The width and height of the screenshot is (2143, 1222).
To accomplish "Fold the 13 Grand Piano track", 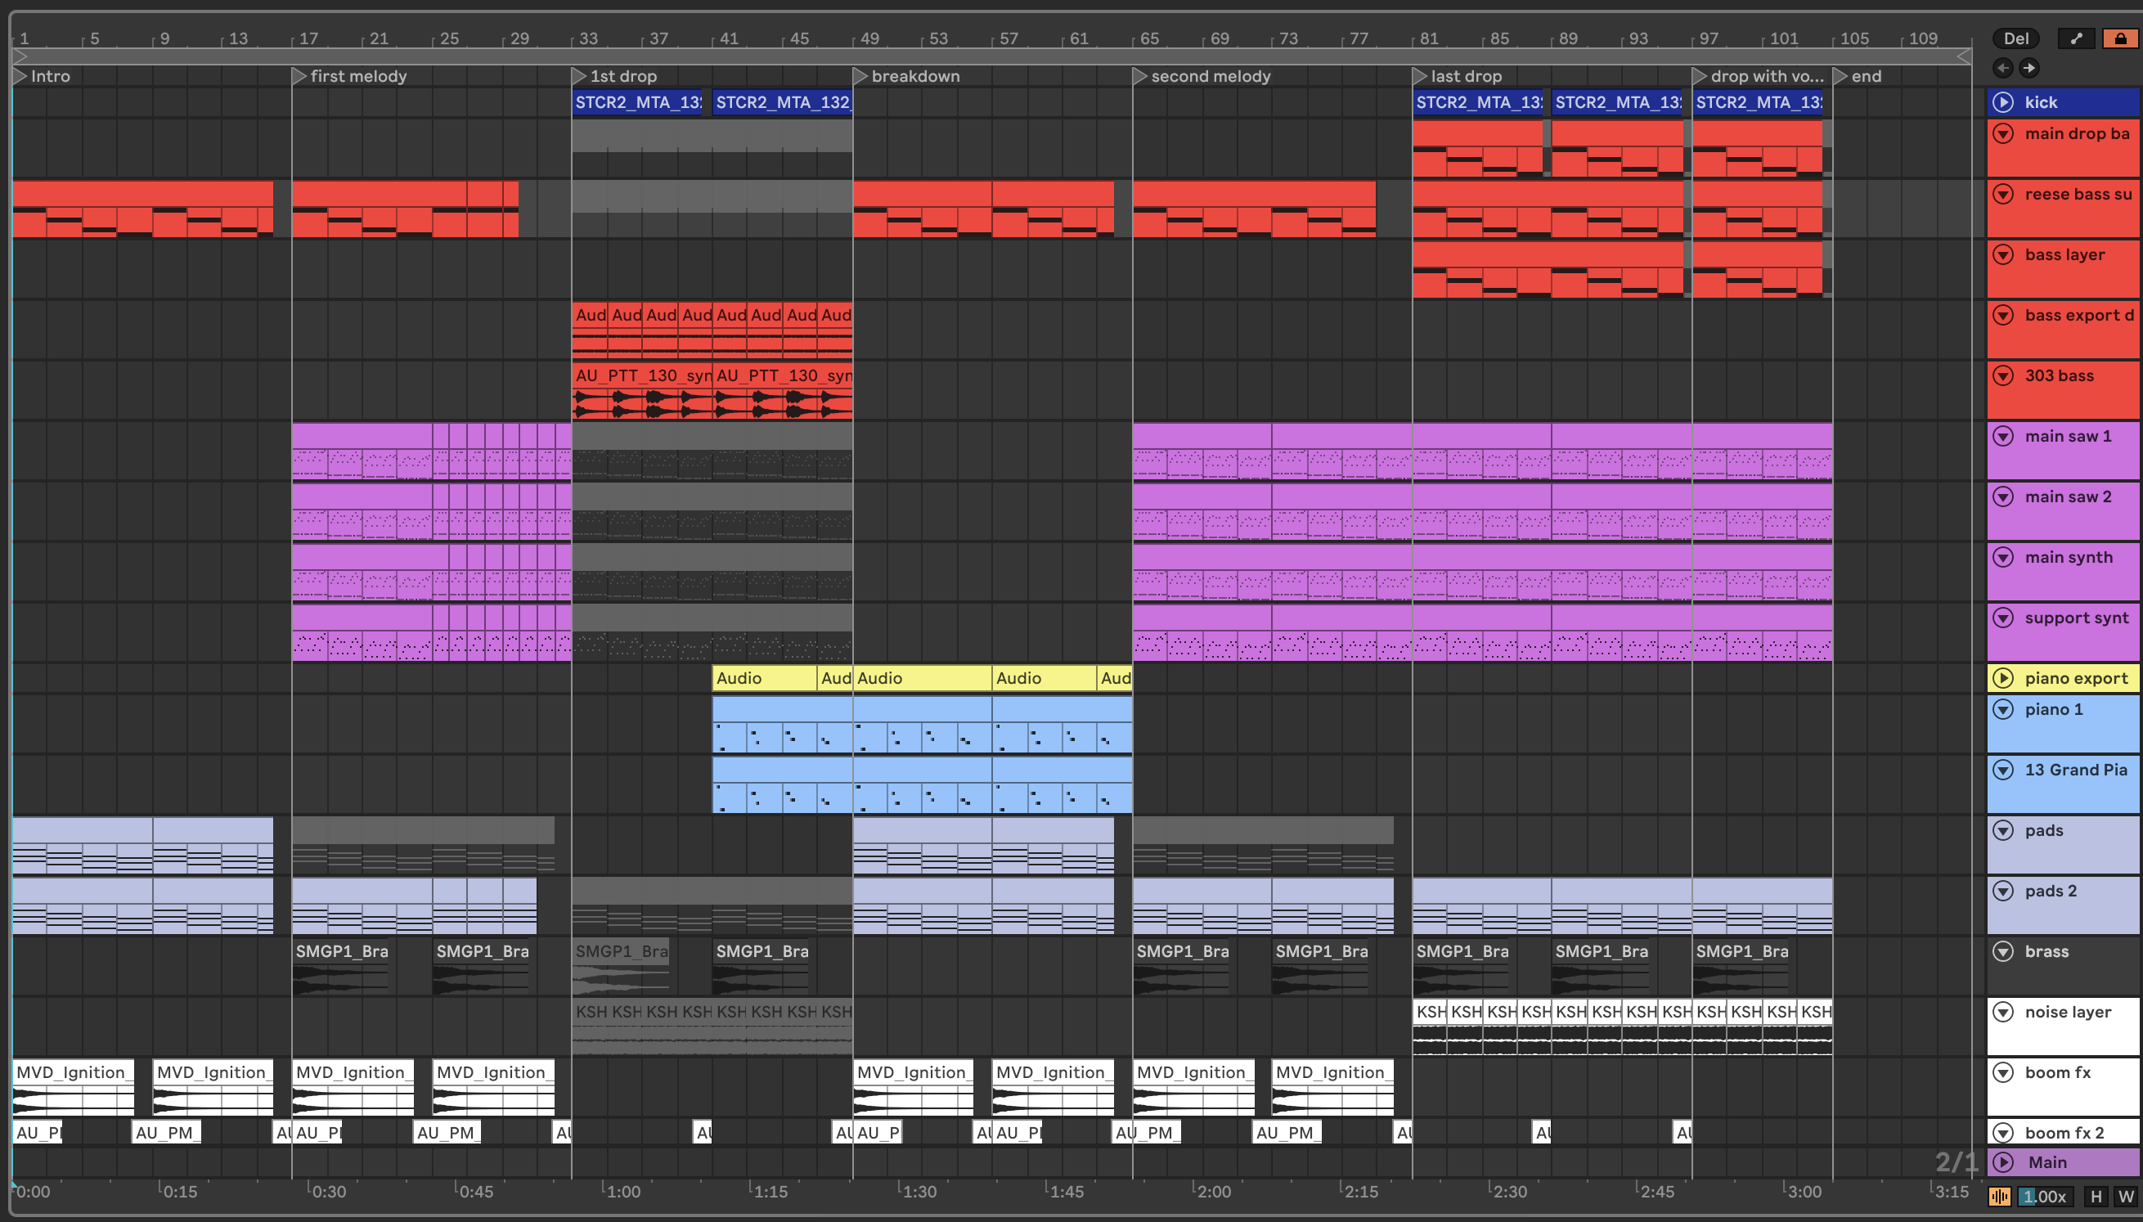I will tap(2004, 770).
